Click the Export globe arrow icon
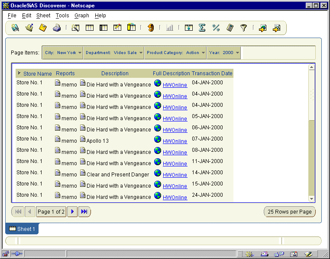 [262, 28]
